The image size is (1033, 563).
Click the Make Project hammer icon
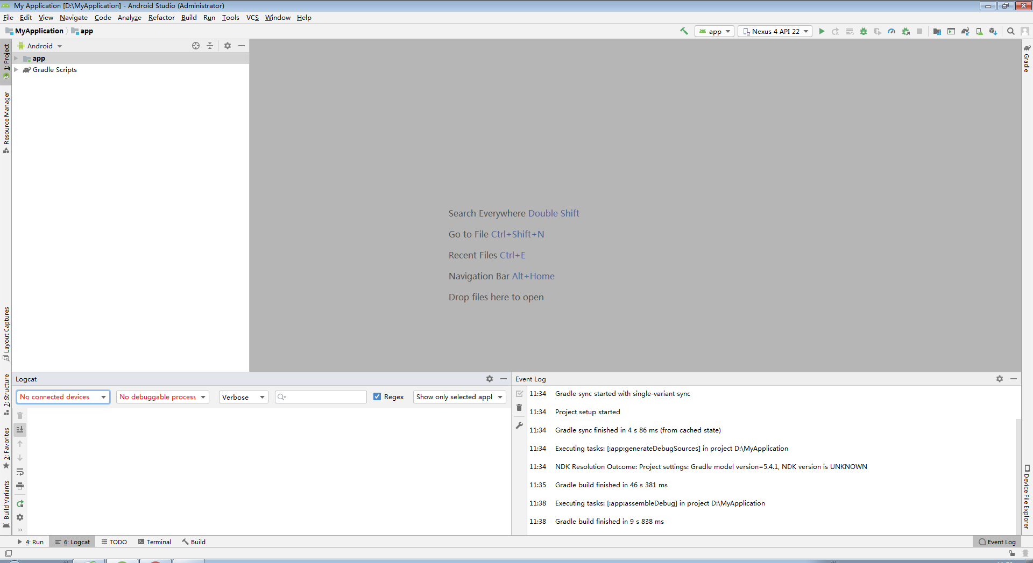684,31
